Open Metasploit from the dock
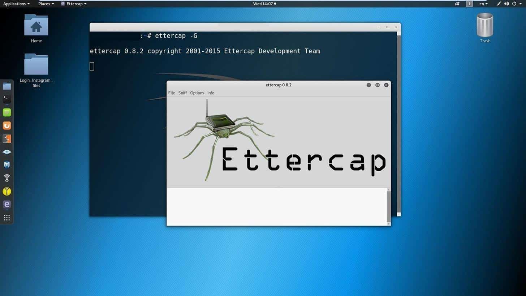 [x=7, y=165]
